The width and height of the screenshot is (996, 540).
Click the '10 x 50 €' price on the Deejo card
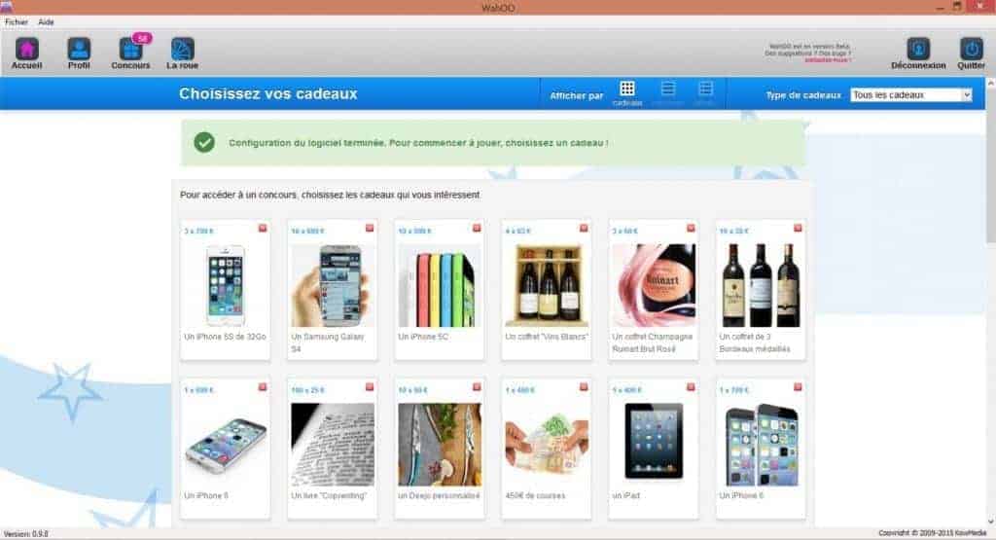point(412,390)
